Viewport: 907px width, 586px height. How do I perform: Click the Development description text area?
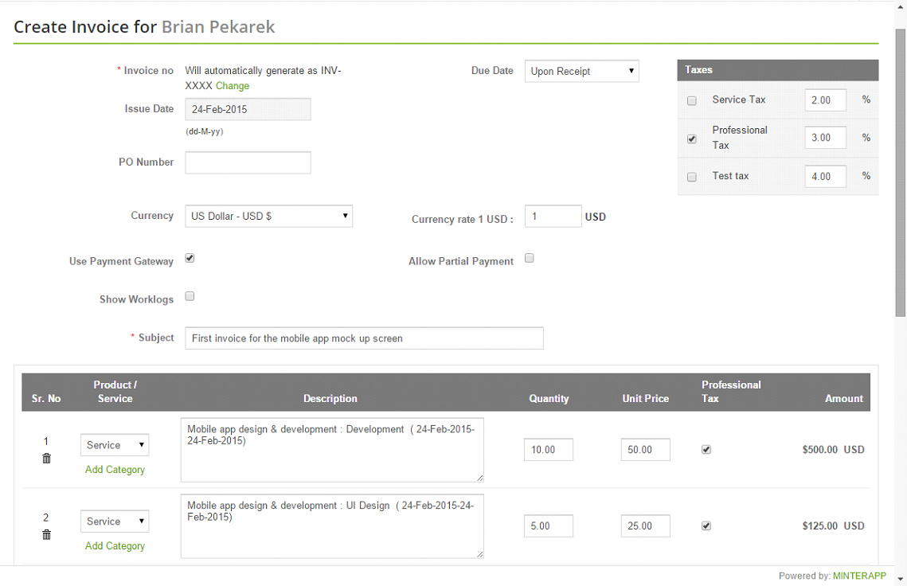pyautogui.click(x=332, y=450)
